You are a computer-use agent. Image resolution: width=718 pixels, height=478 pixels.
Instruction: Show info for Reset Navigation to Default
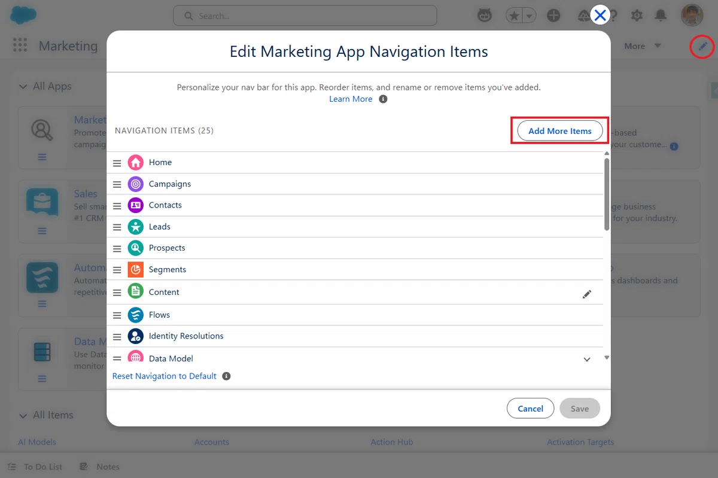click(x=226, y=376)
